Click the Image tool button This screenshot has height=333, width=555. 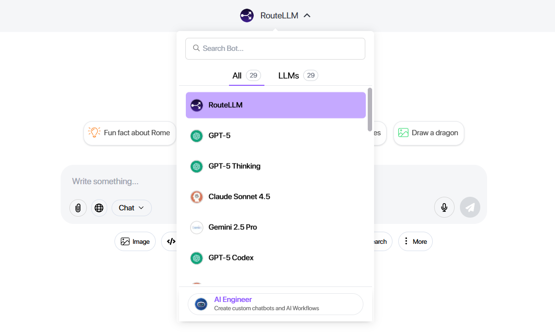[135, 241]
